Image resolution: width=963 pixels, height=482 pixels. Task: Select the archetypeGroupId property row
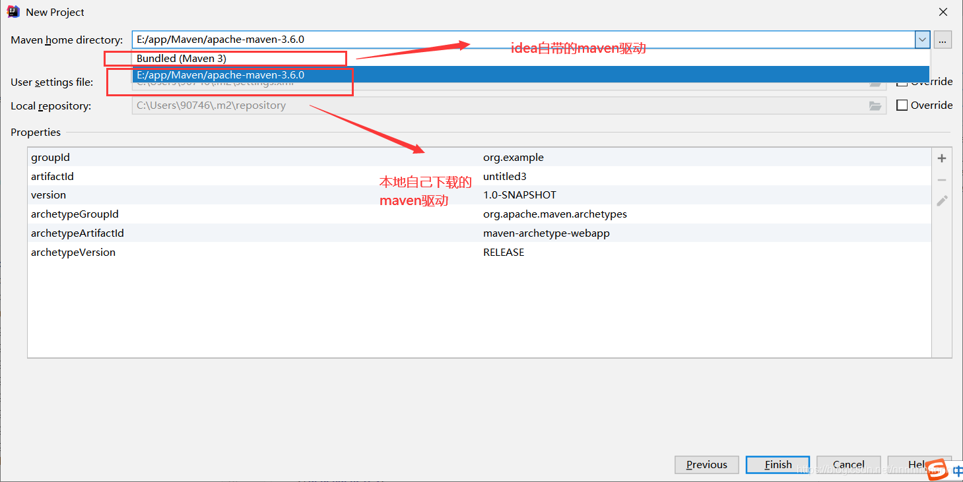coord(479,214)
